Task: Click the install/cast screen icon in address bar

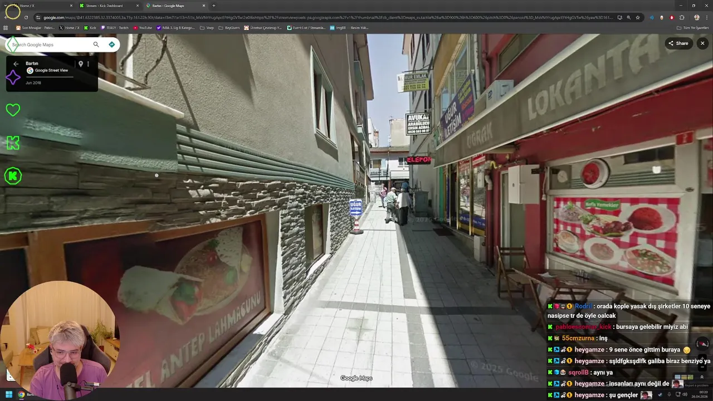Action: [620, 17]
